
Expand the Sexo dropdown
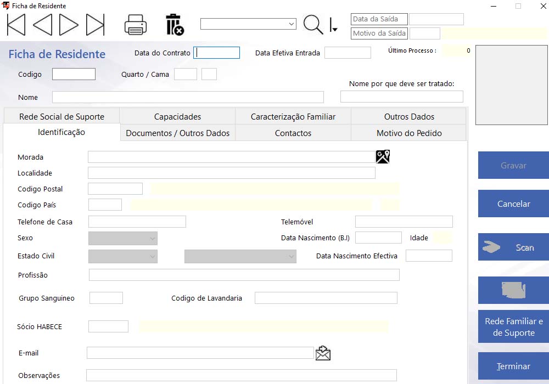point(123,238)
